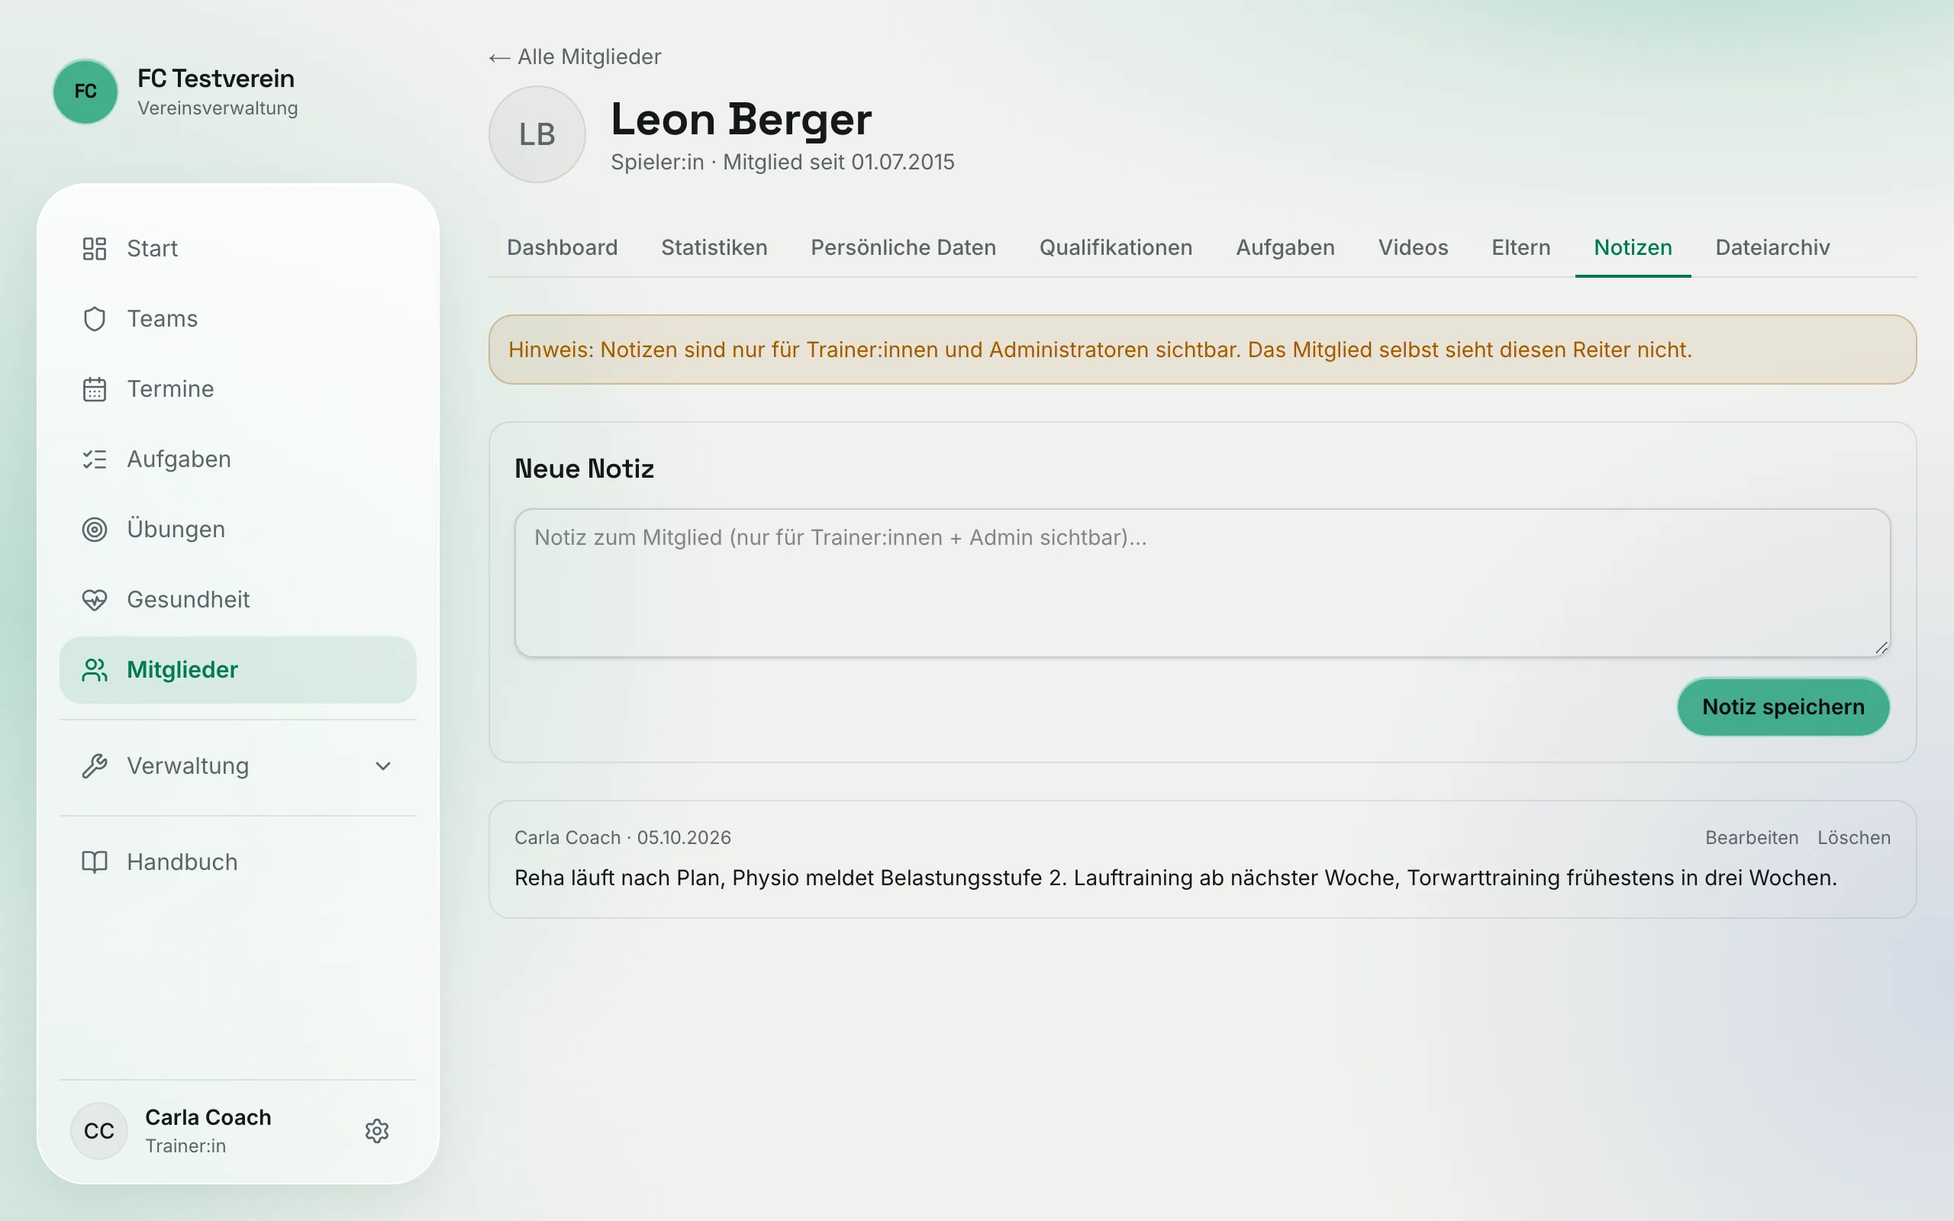Select the shield icon beside Teams
Viewport: 1954px width, 1221px height.
95,319
